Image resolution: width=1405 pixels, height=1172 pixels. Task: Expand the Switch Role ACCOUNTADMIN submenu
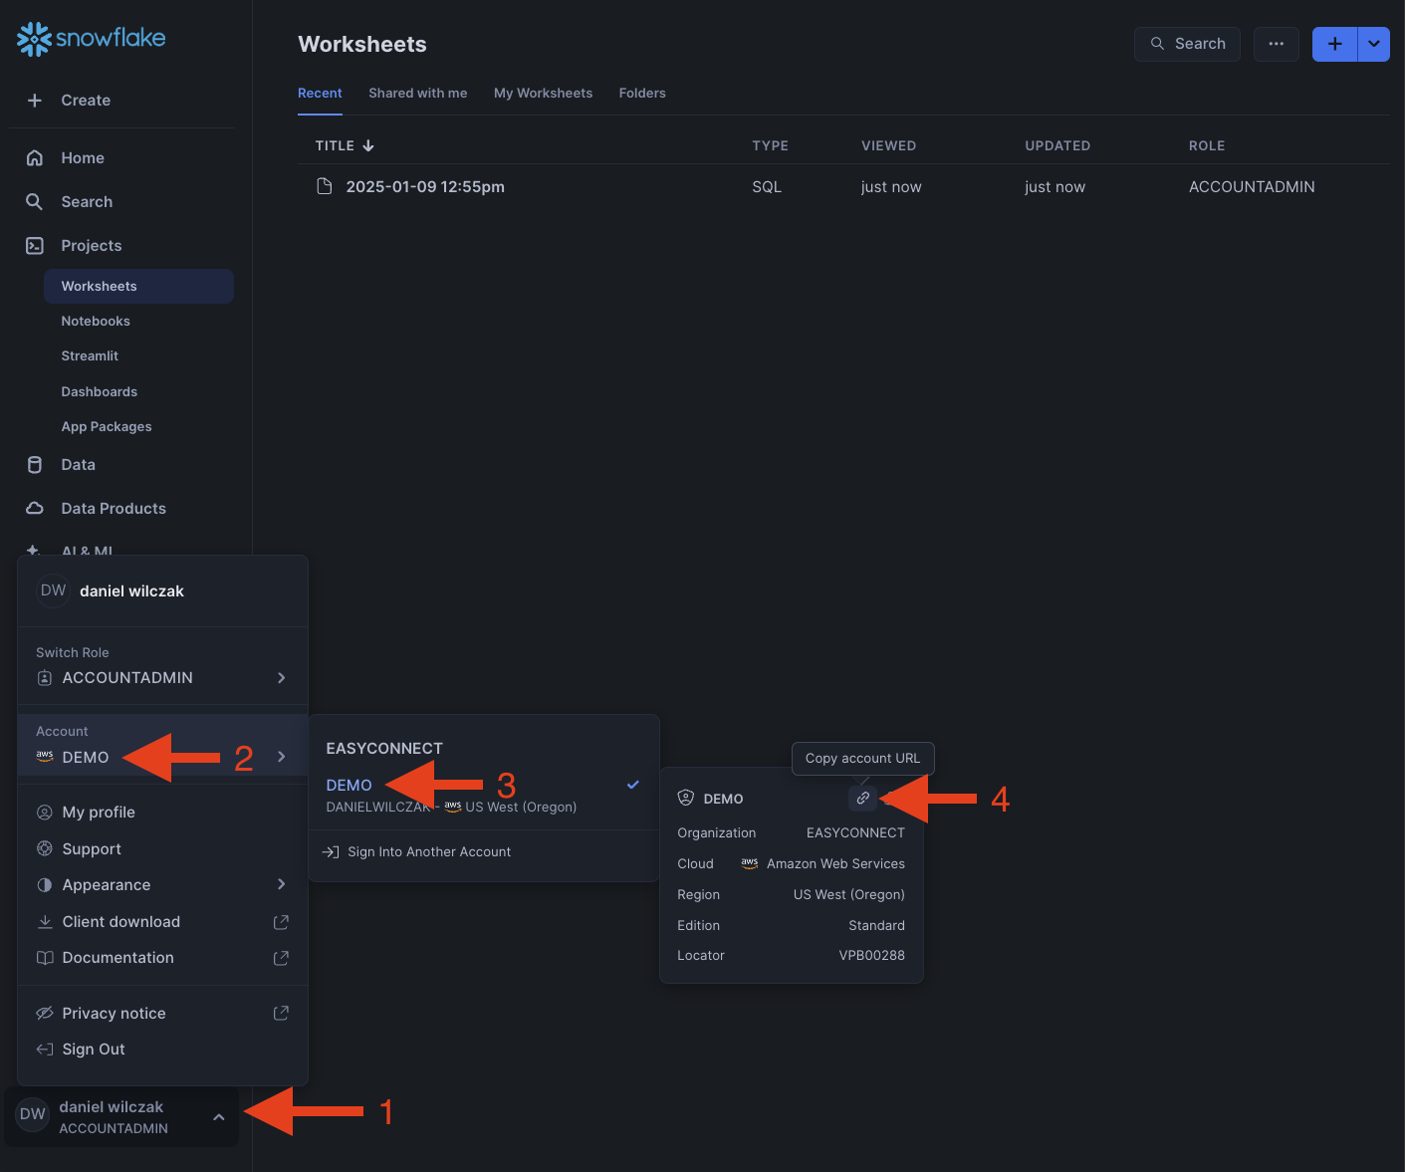point(162,678)
